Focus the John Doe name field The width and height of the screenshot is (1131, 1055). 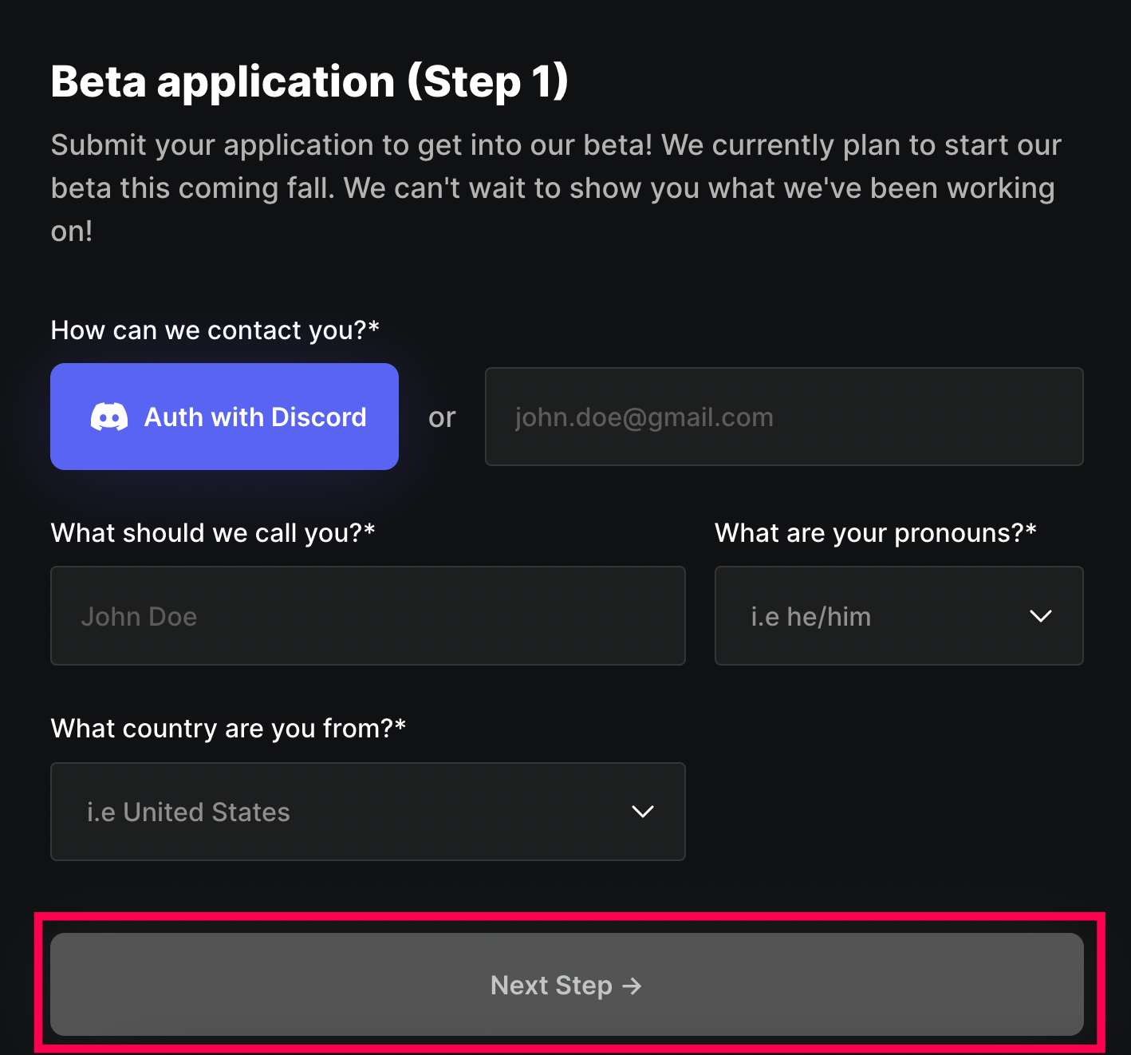point(368,616)
